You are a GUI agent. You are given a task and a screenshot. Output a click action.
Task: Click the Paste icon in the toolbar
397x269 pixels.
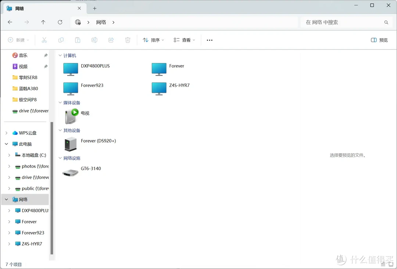click(x=77, y=40)
